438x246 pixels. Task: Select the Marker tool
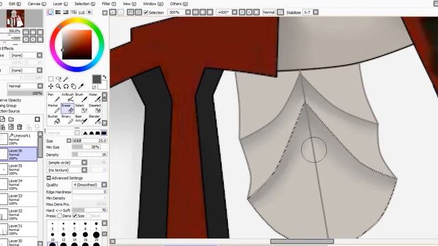53,109
